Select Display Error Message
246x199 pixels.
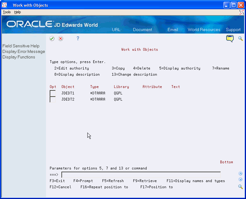tap(24, 52)
